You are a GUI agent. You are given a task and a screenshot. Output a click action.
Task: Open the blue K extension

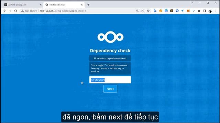[166, 11]
